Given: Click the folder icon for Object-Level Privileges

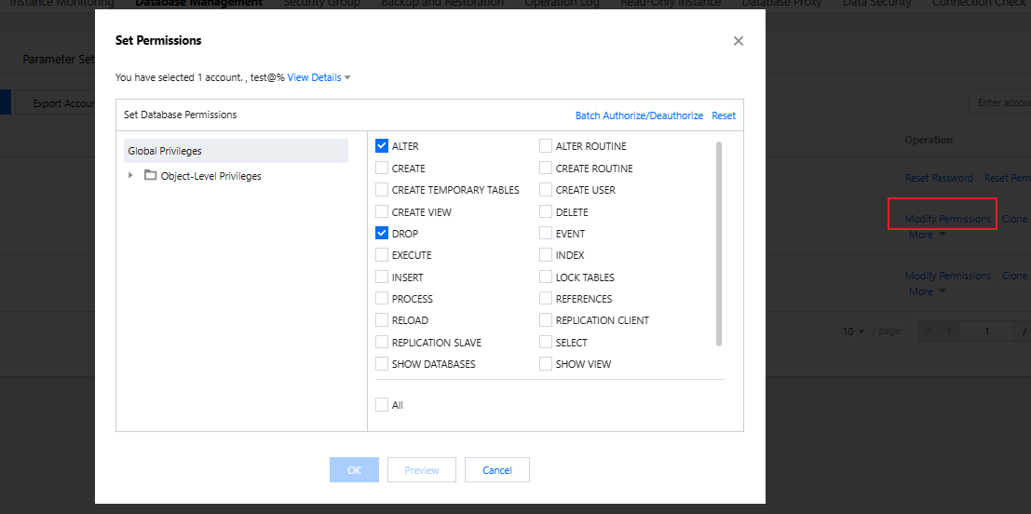Looking at the screenshot, I should click(151, 175).
